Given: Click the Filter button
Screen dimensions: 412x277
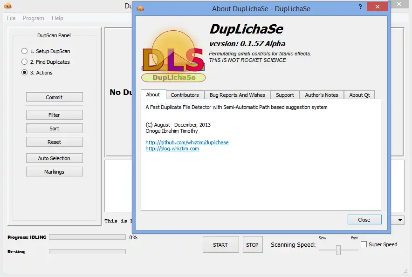Looking at the screenshot, I should 55,115.
